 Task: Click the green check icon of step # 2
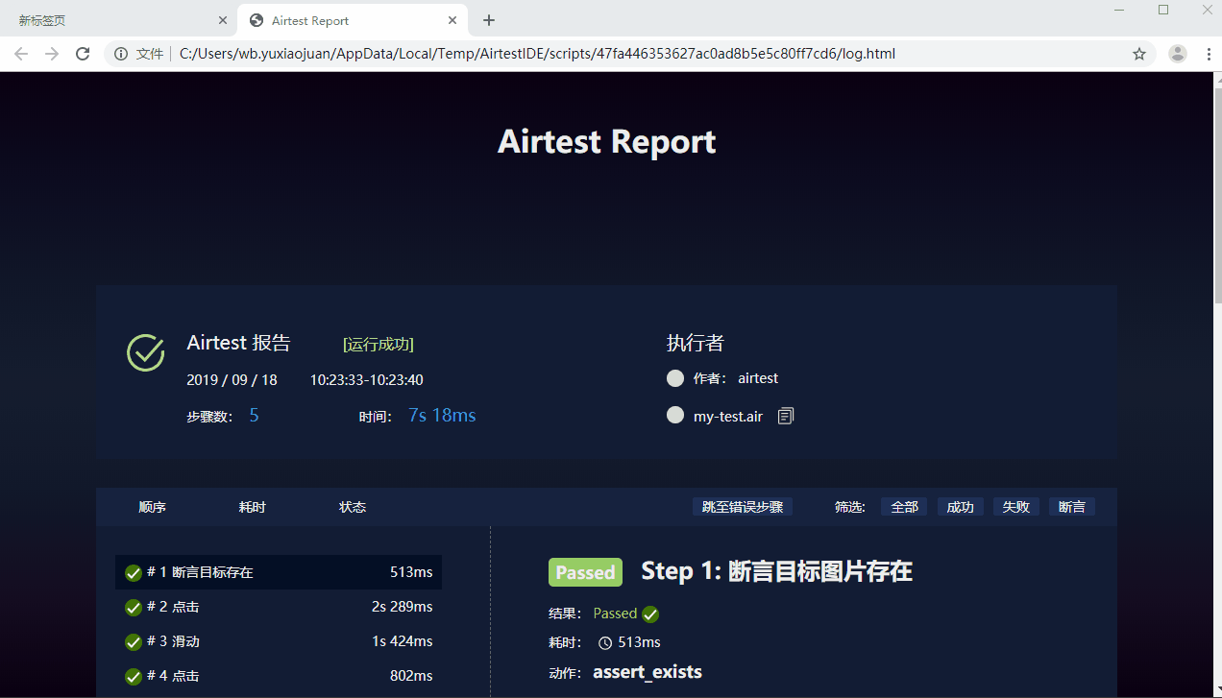pyautogui.click(x=134, y=608)
